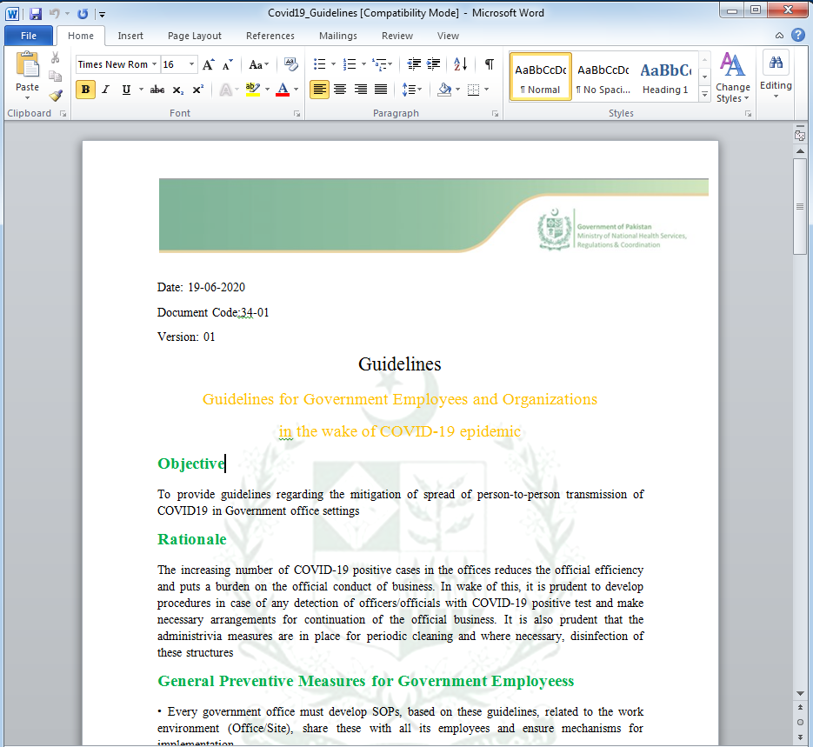
Task: Click the Grow Font icon
Action: [209, 64]
